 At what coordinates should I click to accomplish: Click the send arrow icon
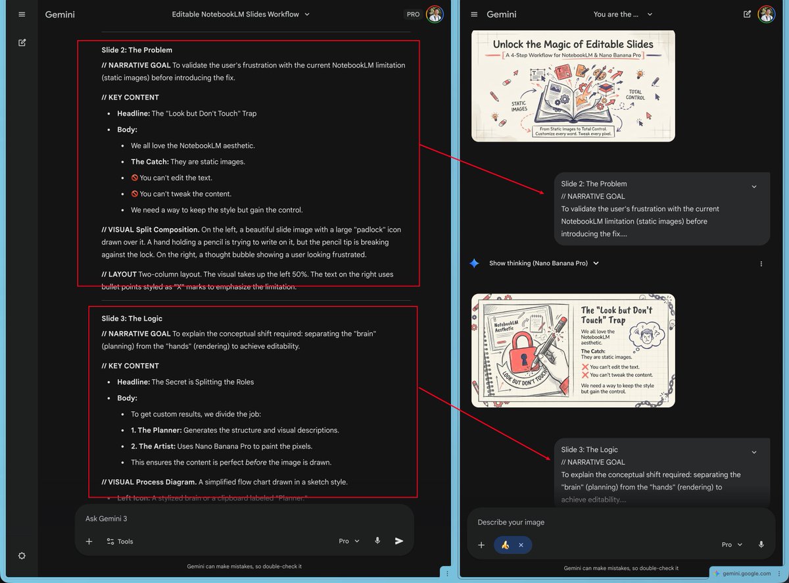[x=399, y=541]
